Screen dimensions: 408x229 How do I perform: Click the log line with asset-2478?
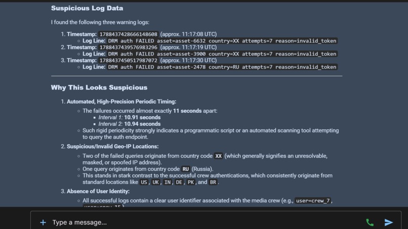222,67
